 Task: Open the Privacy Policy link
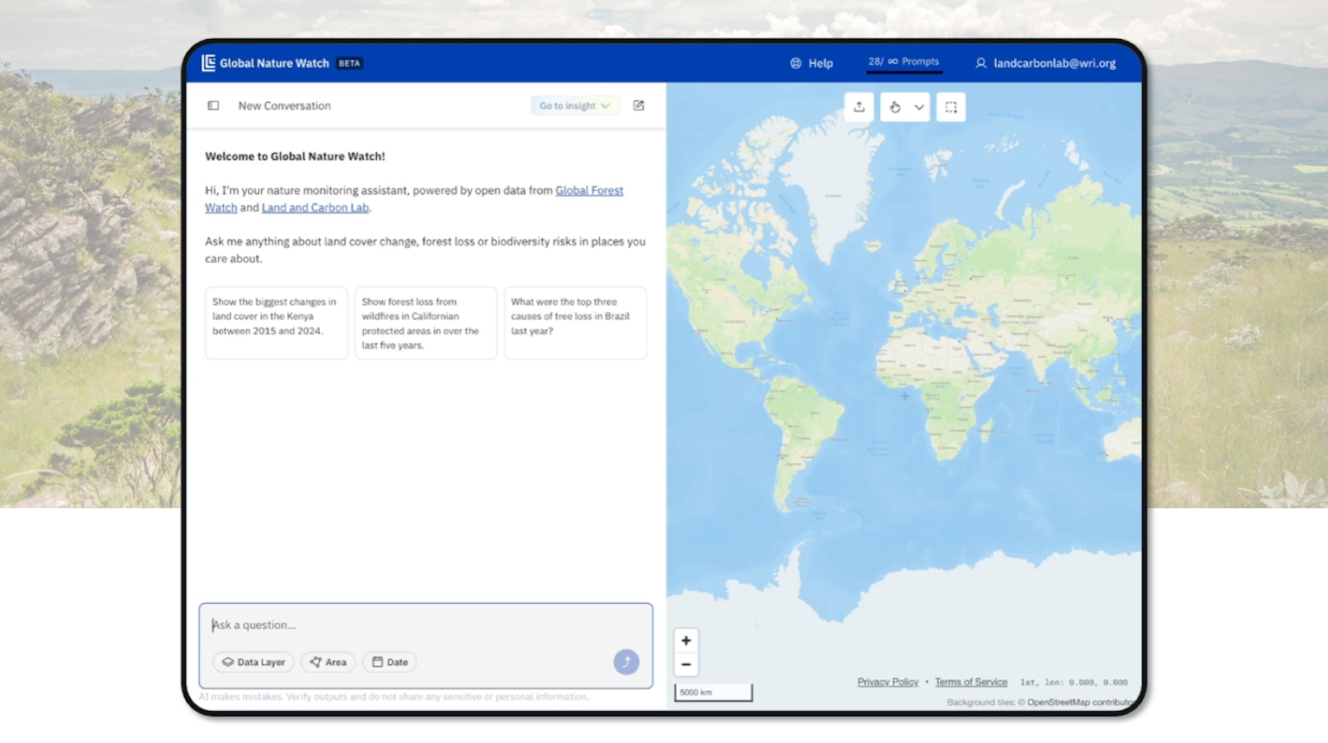(888, 682)
